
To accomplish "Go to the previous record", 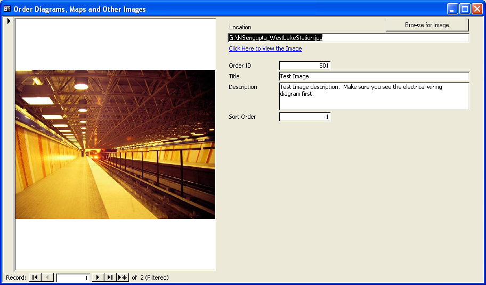I will (x=48, y=278).
